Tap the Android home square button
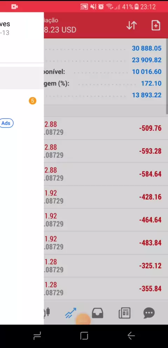The image size is (168, 348). tap(84, 336)
